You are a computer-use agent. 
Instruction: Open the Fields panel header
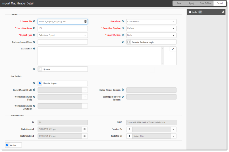click(206, 12)
